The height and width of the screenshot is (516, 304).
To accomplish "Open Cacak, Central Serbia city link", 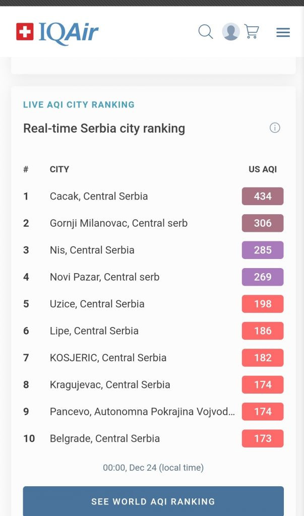I will pyautogui.click(x=99, y=197).
